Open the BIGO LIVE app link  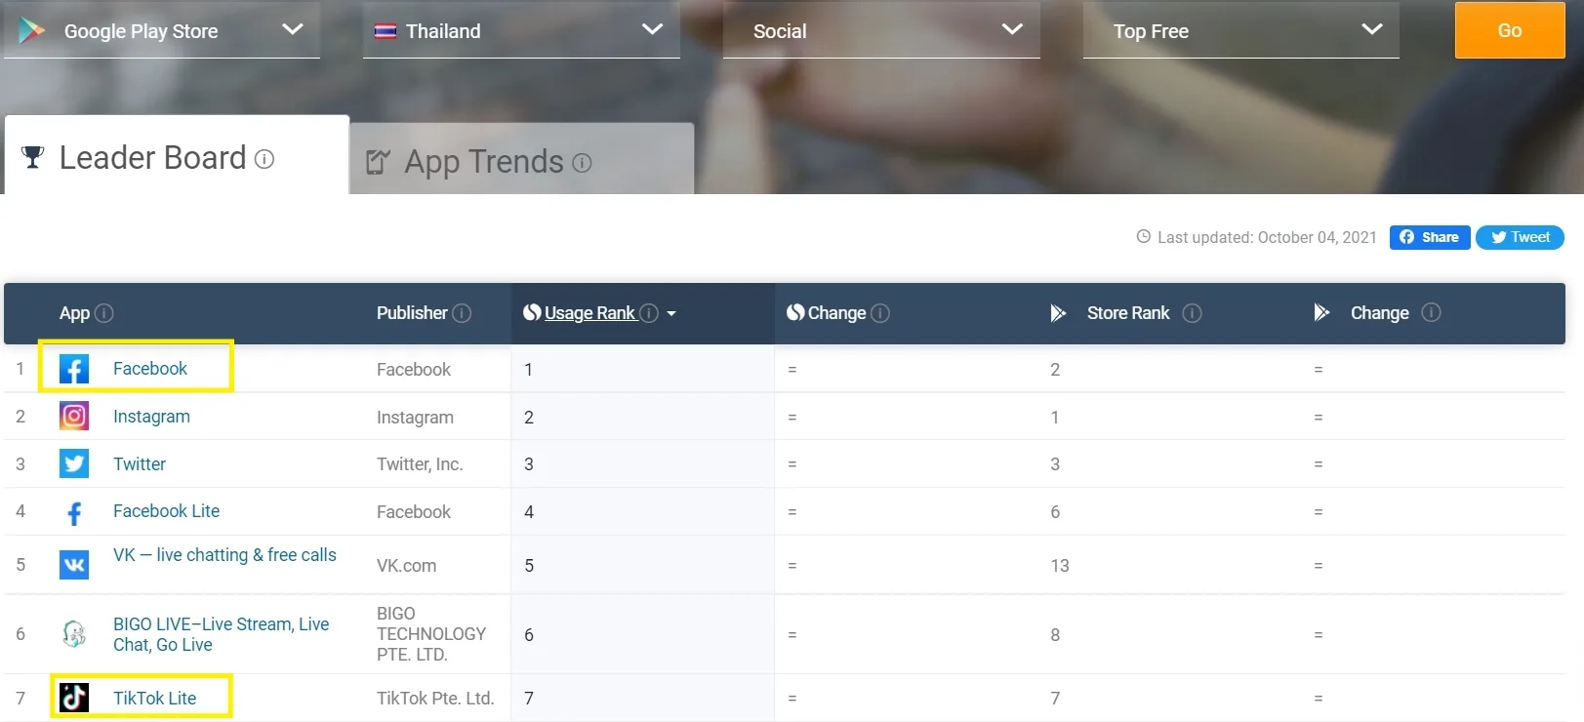pyautogui.click(x=222, y=634)
